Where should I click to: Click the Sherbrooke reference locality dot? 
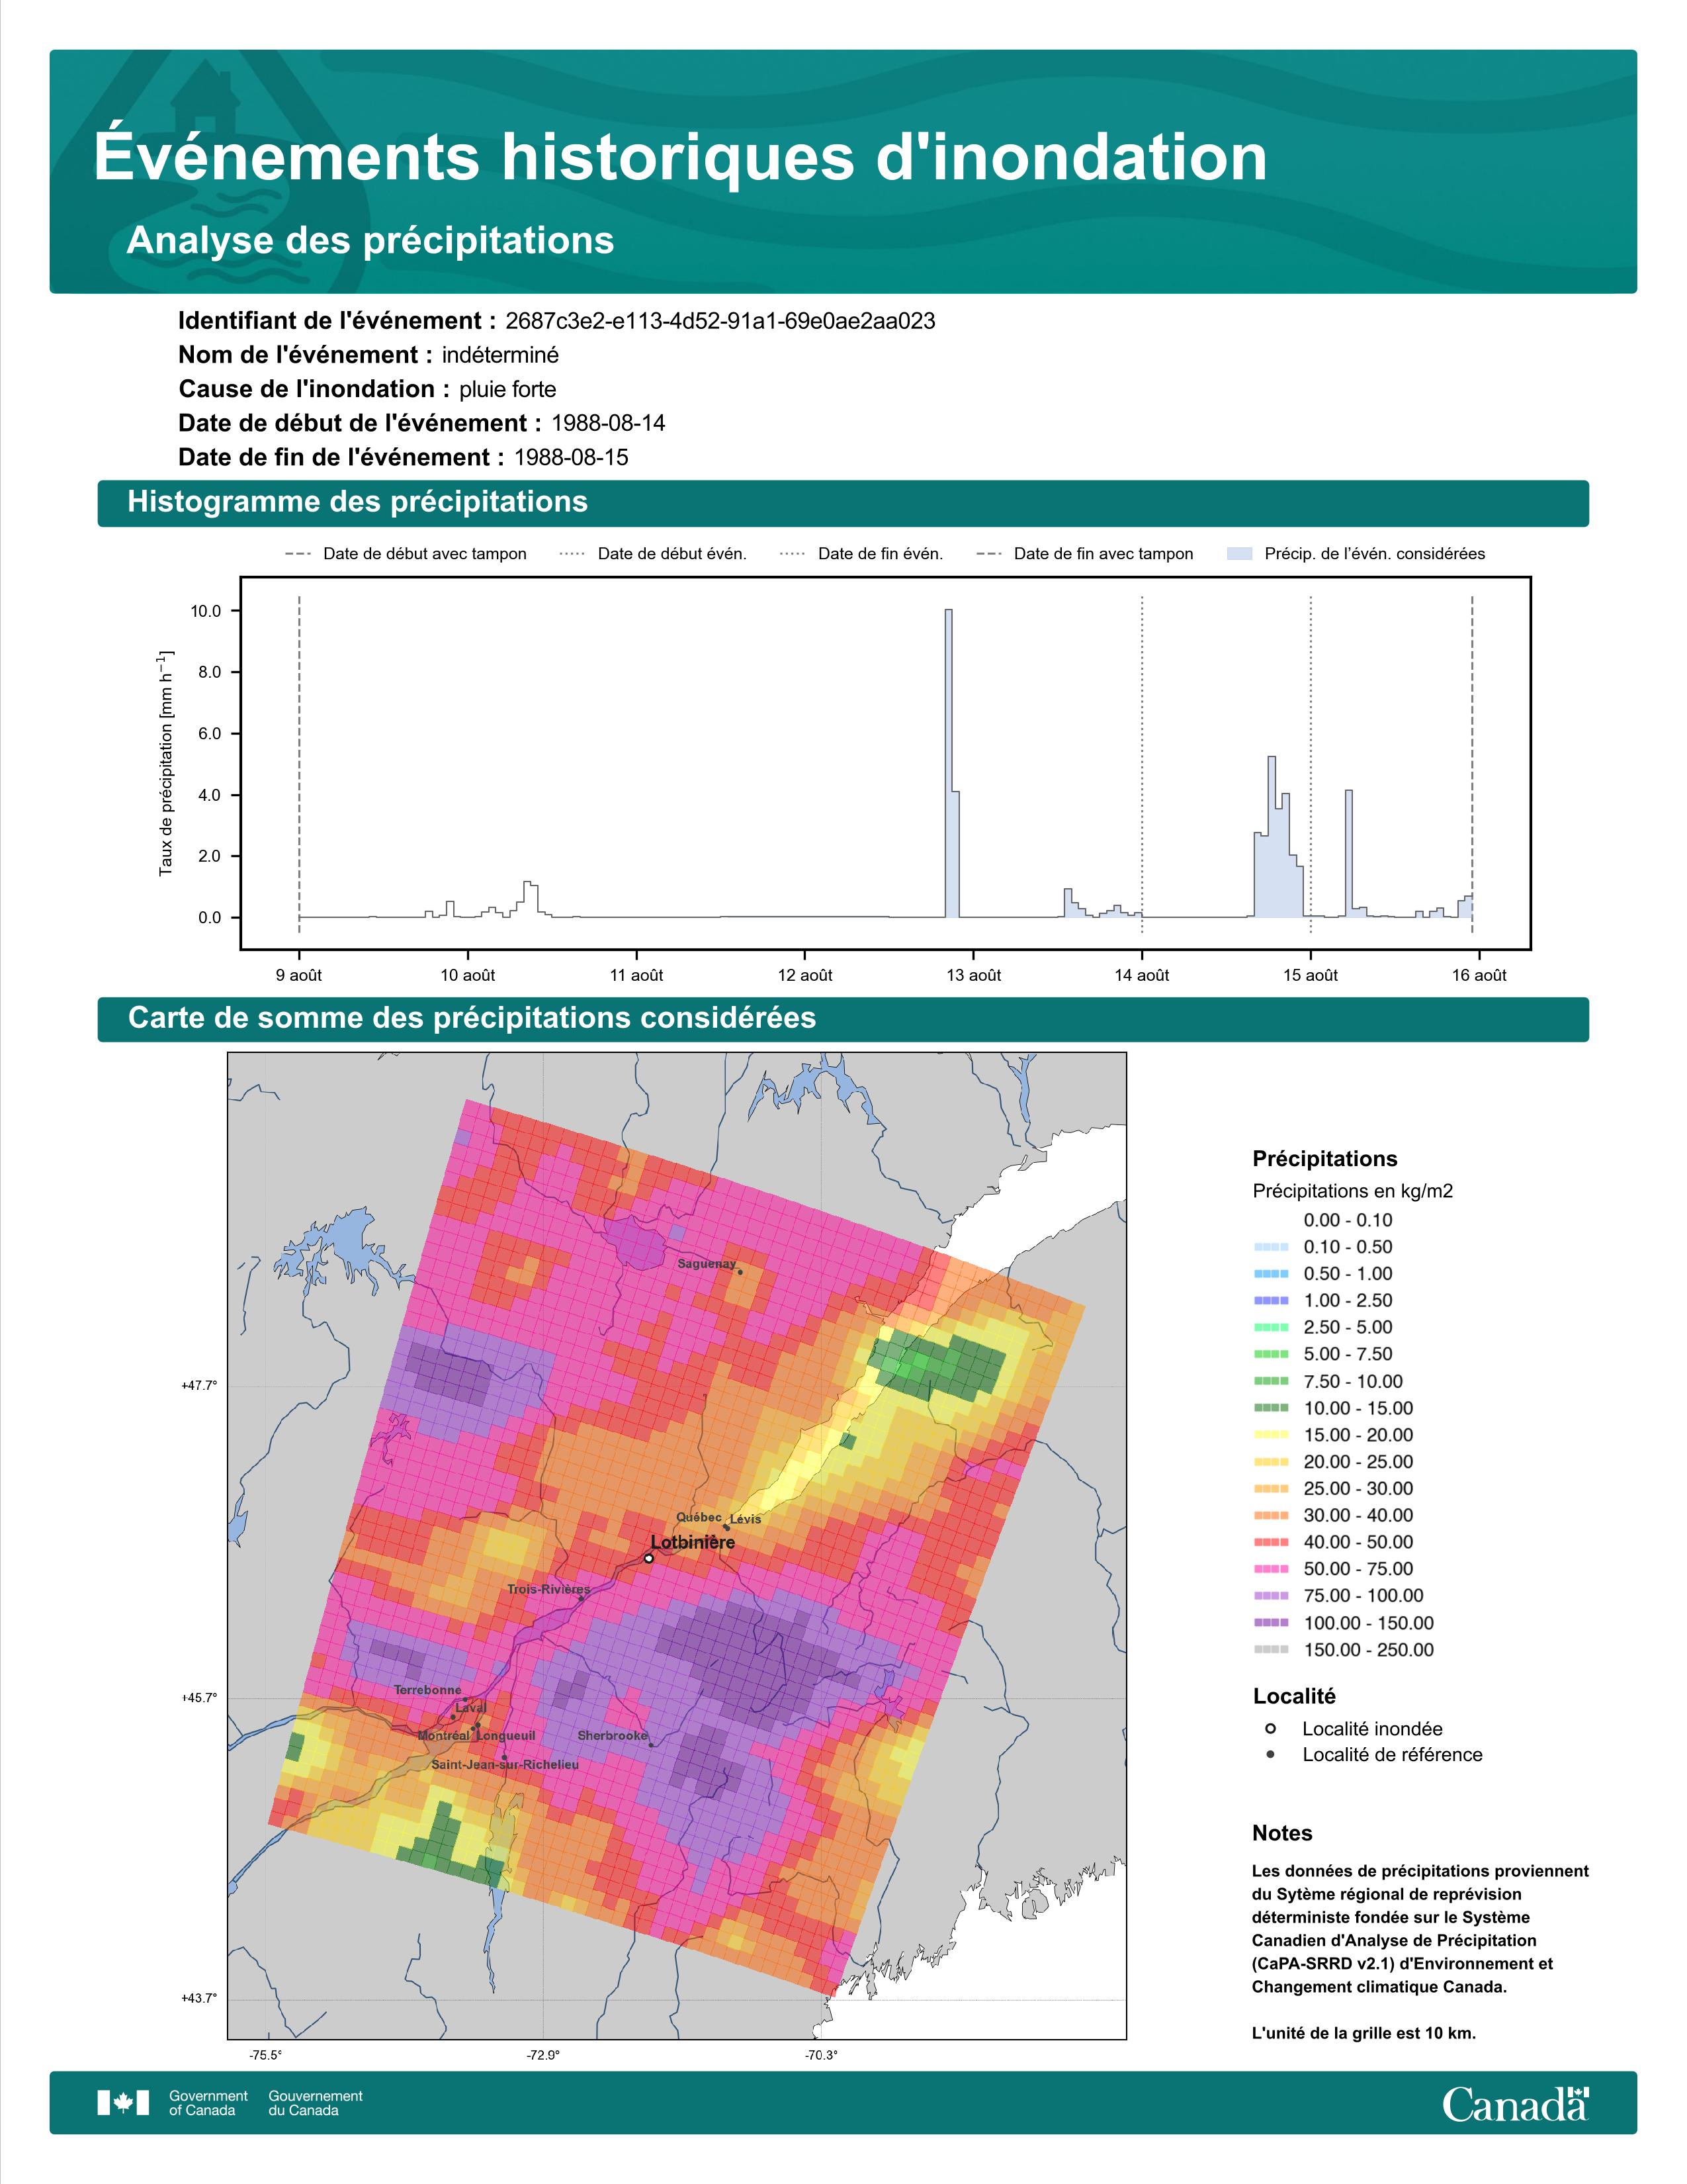(x=652, y=1746)
